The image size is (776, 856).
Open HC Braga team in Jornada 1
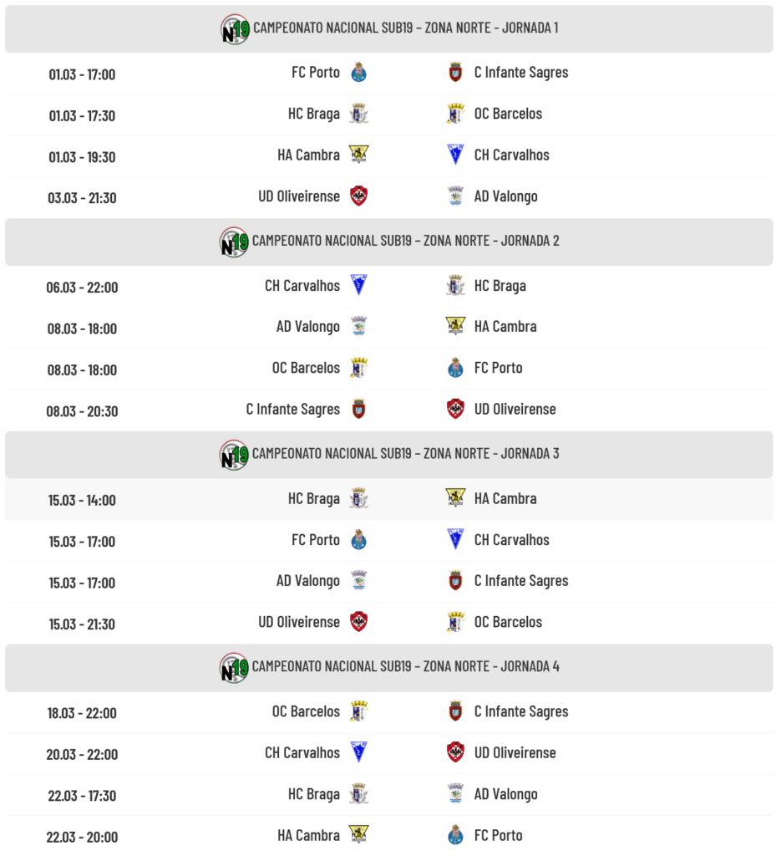click(x=314, y=114)
